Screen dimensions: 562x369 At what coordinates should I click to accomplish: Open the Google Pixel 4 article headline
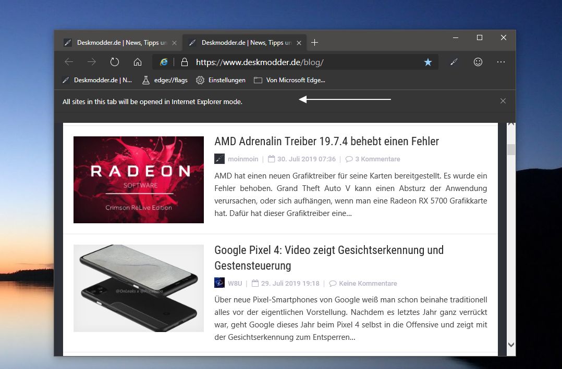pyautogui.click(x=329, y=258)
